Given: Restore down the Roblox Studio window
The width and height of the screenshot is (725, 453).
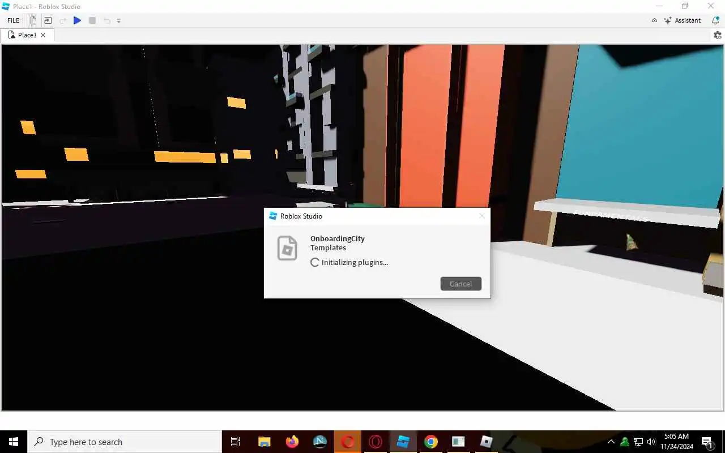Looking at the screenshot, I should point(685,6).
